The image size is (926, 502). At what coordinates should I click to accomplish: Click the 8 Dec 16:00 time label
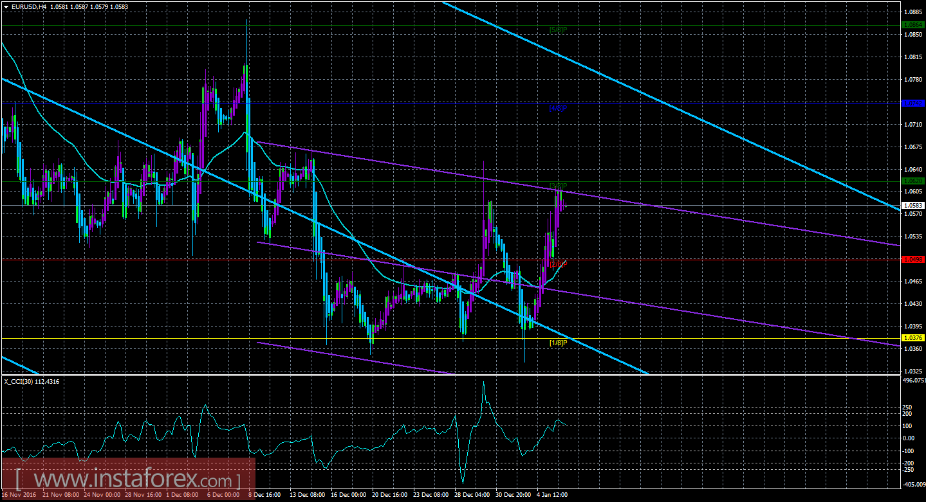pos(264,496)
